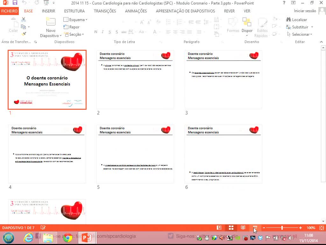
Task: Select slide 2 thumbnail
Action: point(135,79)
